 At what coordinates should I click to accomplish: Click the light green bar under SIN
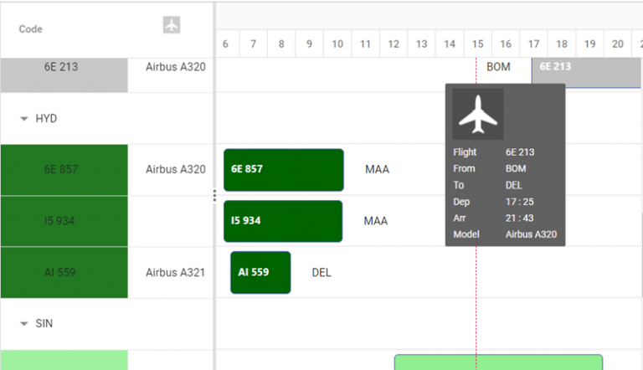(x=498, y=362)
